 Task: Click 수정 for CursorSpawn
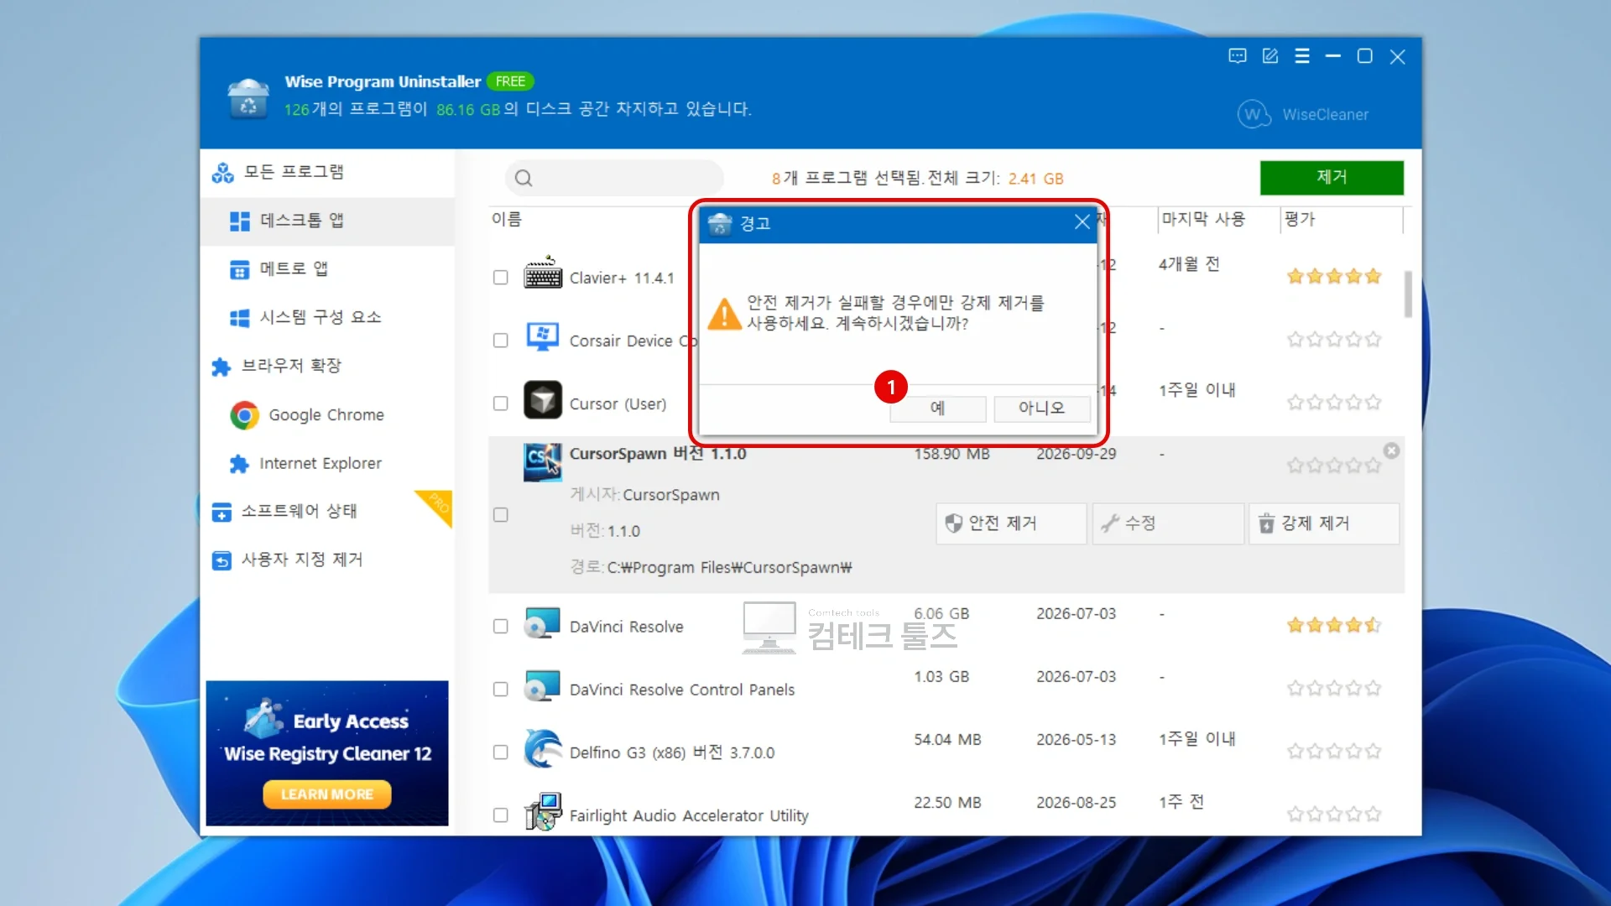tap(1168, 523)
